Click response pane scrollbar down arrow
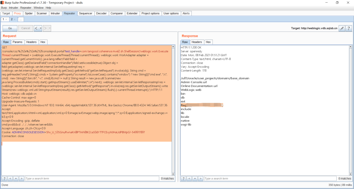The image size is (354, 189). click(x=351, y=174)
